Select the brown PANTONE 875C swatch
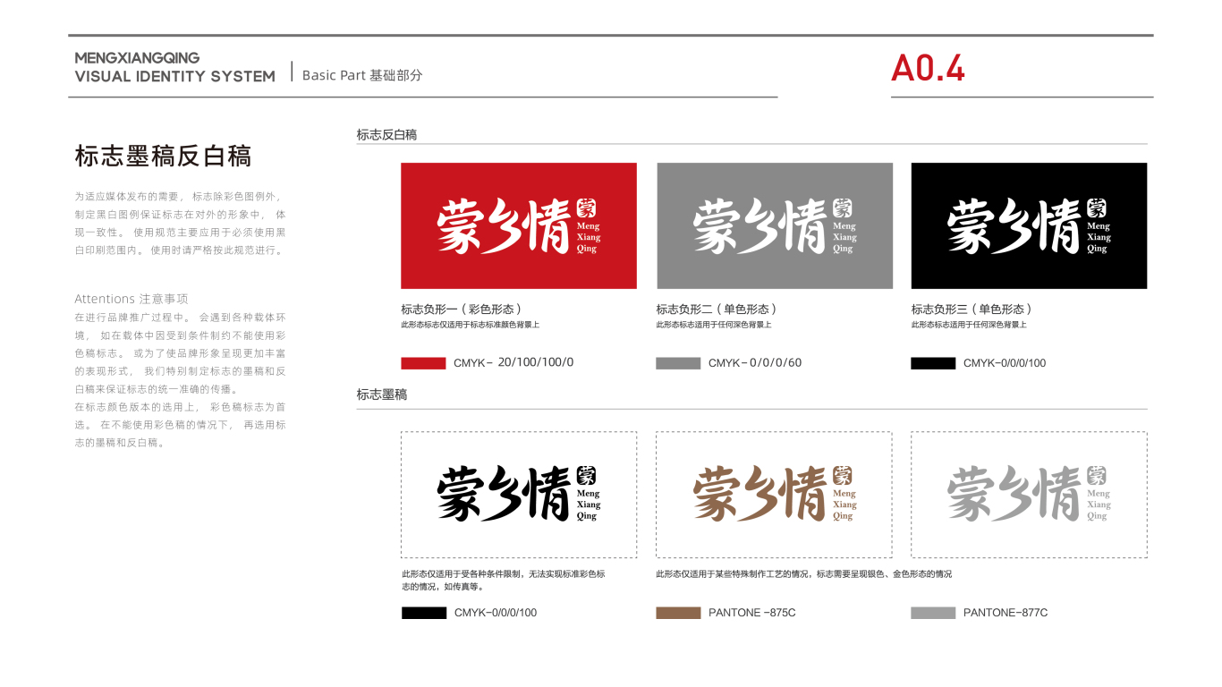 point(678,613)
